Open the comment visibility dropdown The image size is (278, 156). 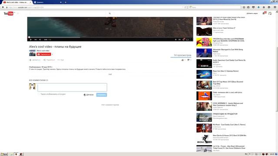[x=89, y=95]
